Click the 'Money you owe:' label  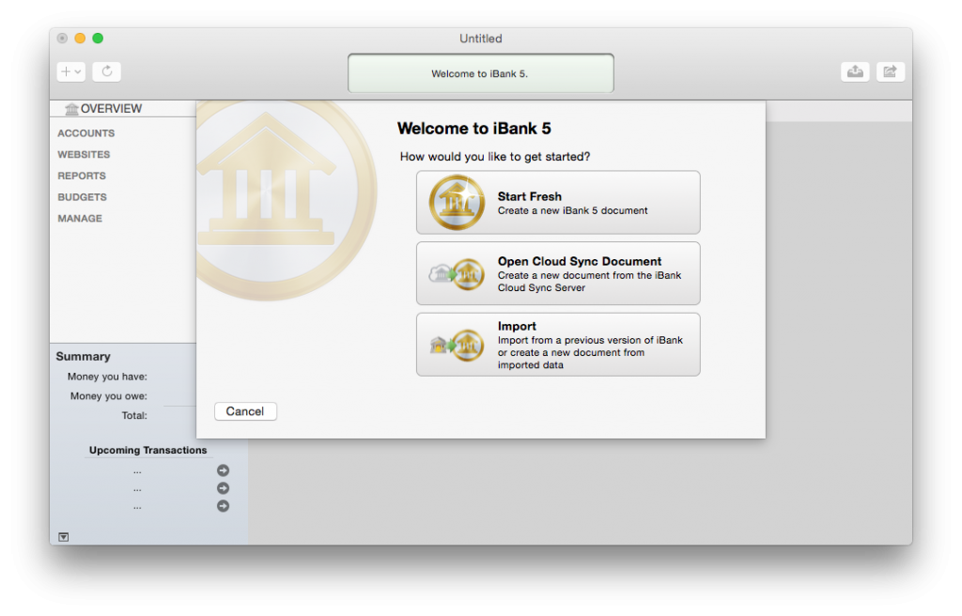pyautogui.click(x=109, y=396)
